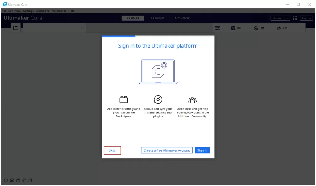Click 'Backup and sync your material settings' text
Image resolution: width=316 pixels, height=186 pixels.
158,112
